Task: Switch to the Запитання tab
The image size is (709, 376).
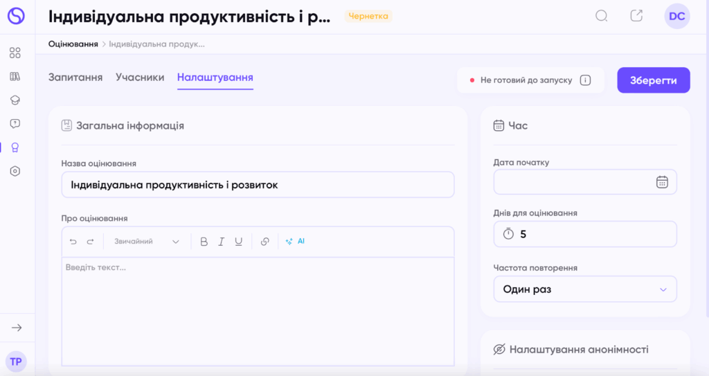Action: tap(75, 78)
